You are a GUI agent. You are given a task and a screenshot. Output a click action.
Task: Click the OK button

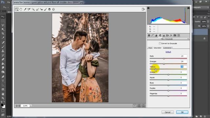click(182, 112)
